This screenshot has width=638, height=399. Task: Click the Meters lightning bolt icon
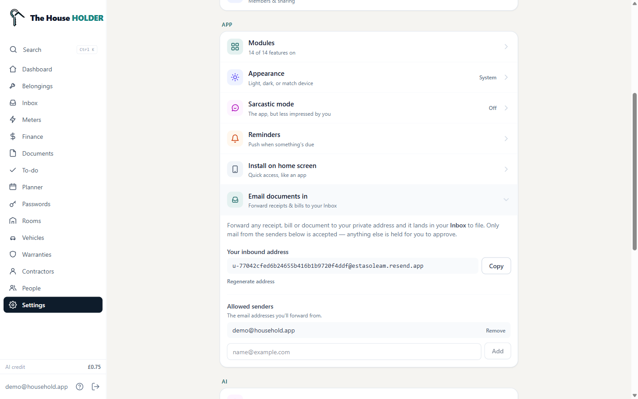[13, 120]
